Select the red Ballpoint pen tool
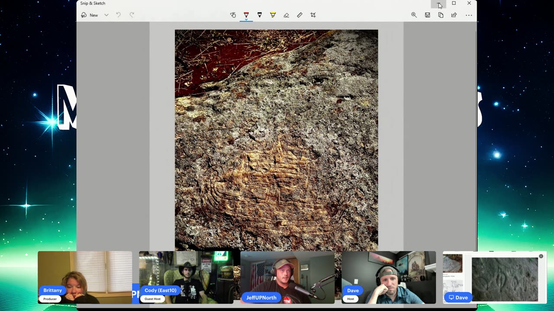The height and width of the screenshot is (311, 554). coord(246,15)
